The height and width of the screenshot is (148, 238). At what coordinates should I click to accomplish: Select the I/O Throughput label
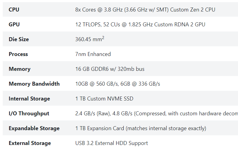point(29,113)
